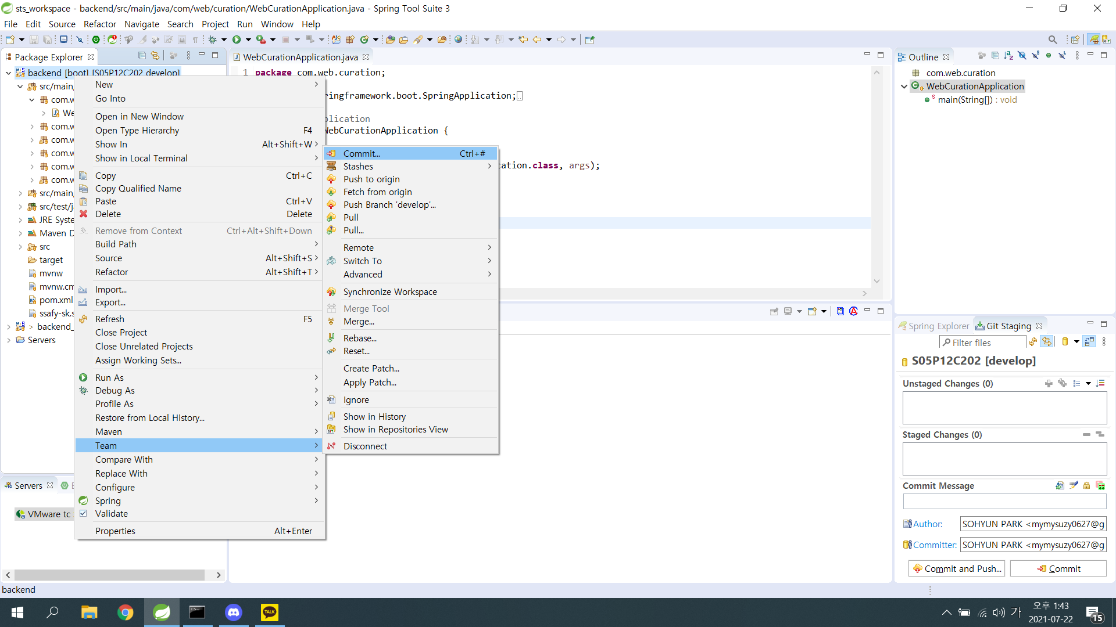Image resolution: width=1116 pixels, height=627 pixels.
Task: Collapse the WebCurationApplication outline node
Action: click(x=904, y=87)
